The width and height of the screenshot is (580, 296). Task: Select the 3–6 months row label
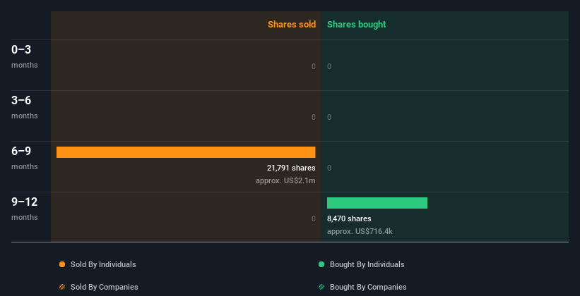[25, 107]
